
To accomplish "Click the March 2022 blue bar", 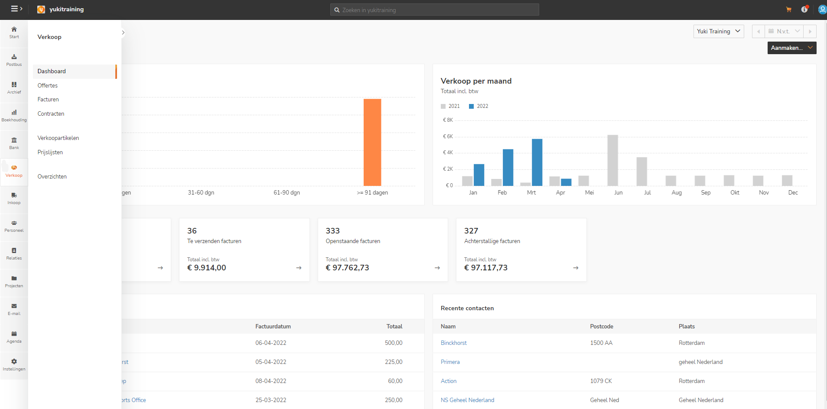I will pyautogui.click(x=537, y=162).
